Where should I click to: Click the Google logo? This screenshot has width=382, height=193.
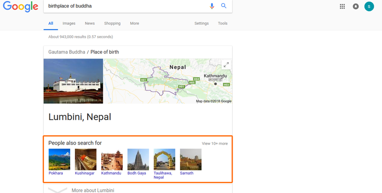pyautogui.click(x=20, y=7)
